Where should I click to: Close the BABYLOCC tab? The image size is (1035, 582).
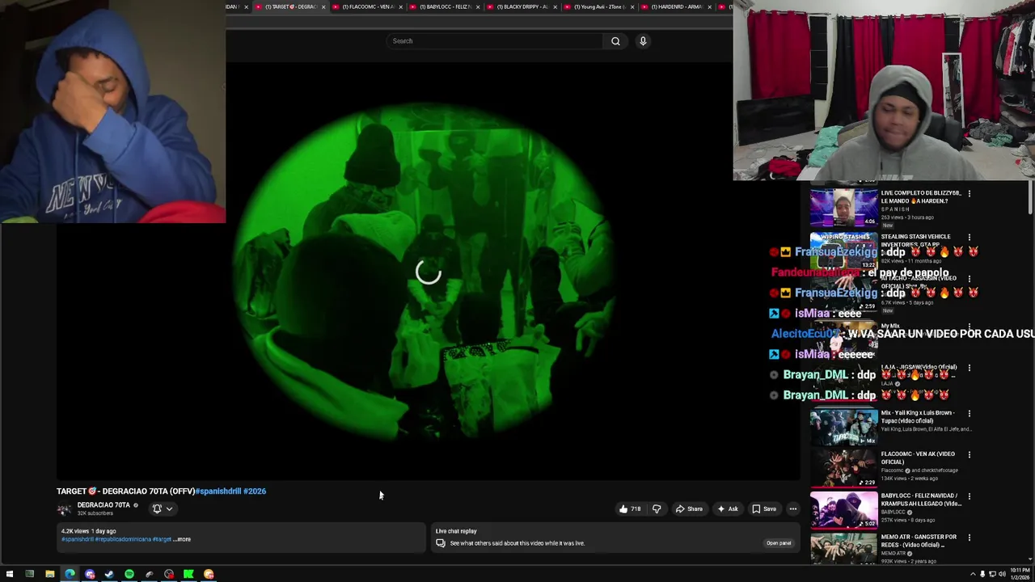(x=478, y=7)
